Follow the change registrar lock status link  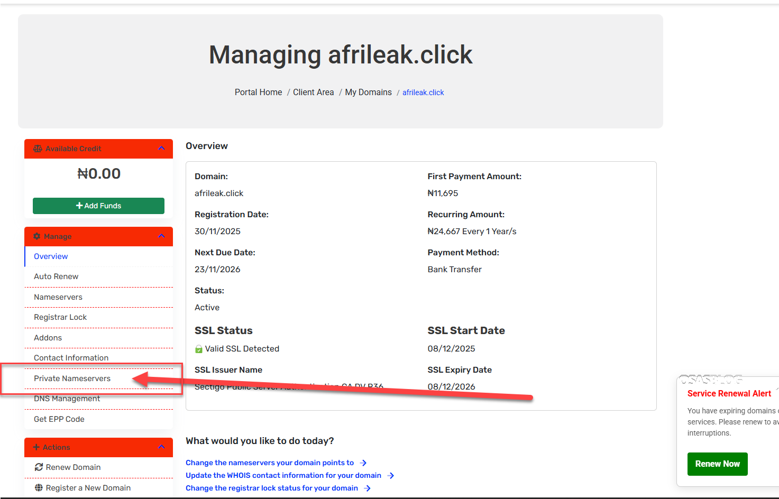coord(271,488)
